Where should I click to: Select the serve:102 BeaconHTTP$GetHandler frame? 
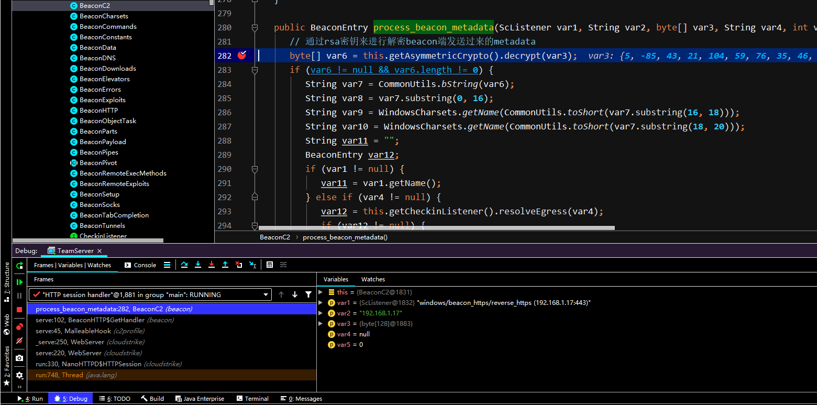[105, 320]
